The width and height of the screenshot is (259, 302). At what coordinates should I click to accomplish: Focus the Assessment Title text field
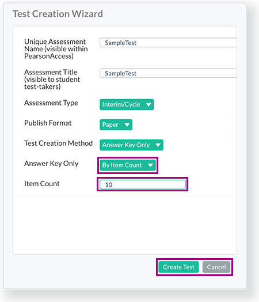168,73
